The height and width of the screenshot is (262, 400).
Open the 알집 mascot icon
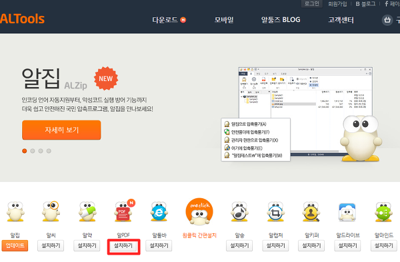pyautogui.click(x=15, y=211)
